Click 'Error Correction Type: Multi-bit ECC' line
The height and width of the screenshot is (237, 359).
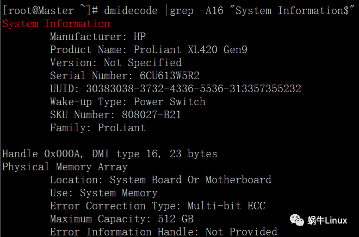tap(158, 206)
